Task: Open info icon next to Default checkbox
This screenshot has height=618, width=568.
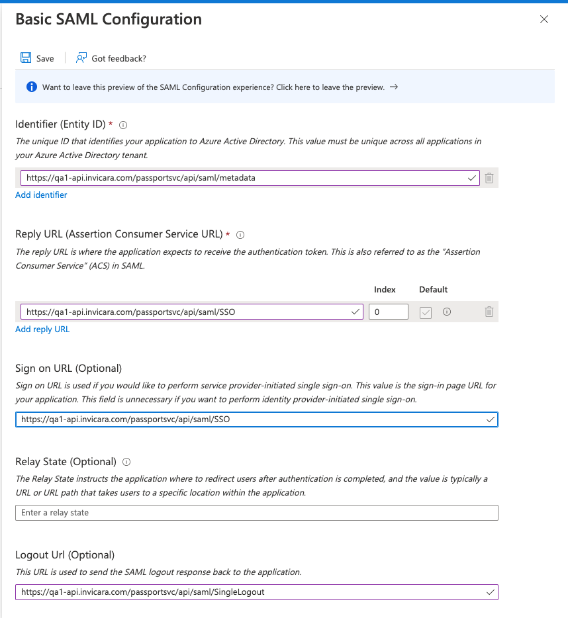Action: 447,312
